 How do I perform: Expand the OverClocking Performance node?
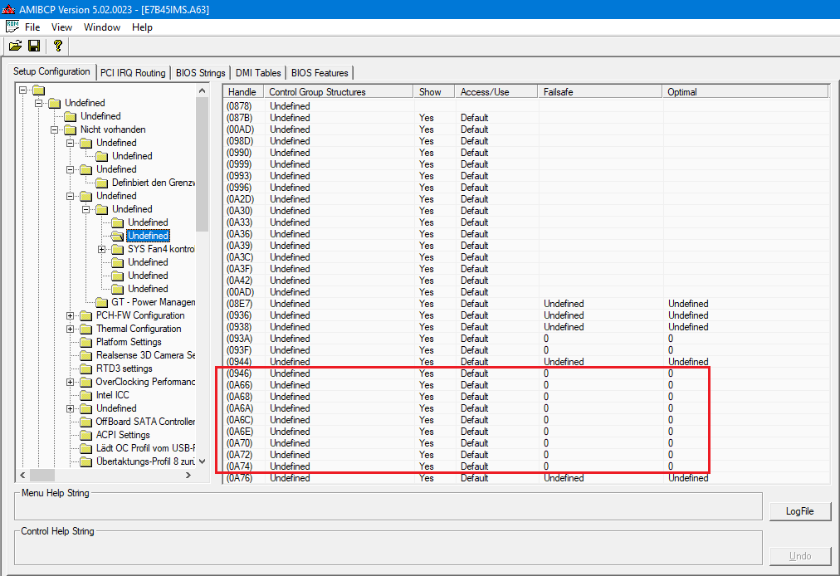click(71, 382)
